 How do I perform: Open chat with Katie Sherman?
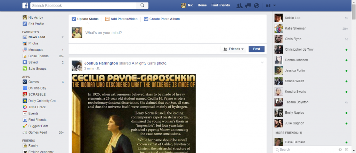pos(311,28)
